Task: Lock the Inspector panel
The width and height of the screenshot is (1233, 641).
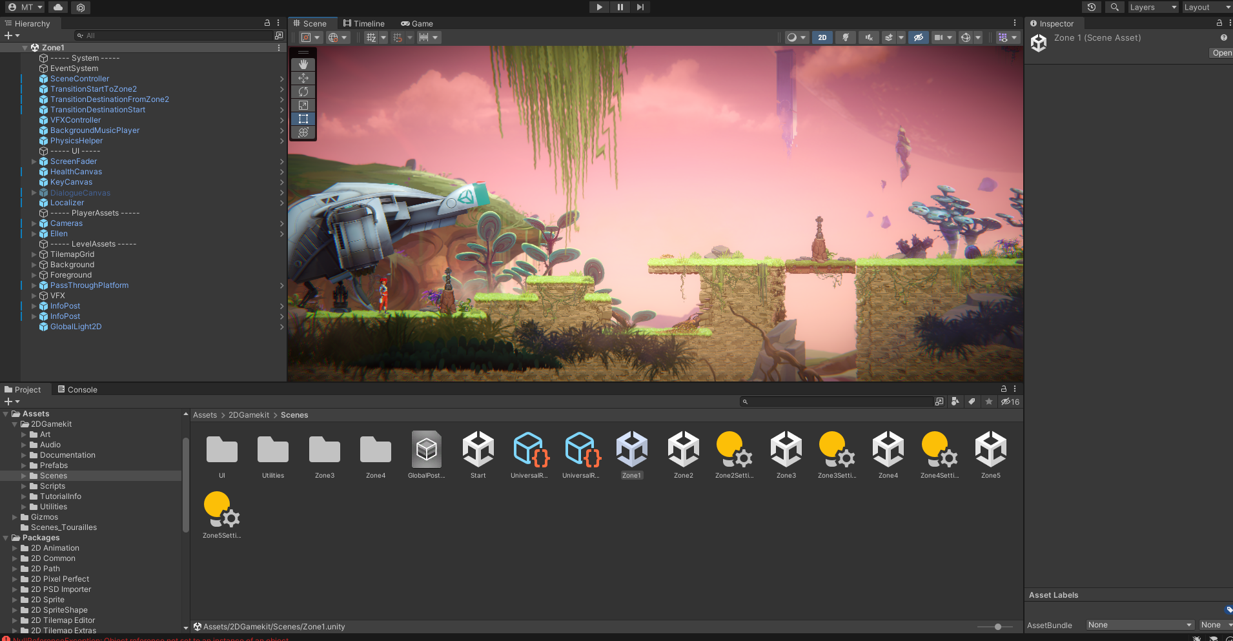Action: pyautogui.click(x=1219, y=23)
